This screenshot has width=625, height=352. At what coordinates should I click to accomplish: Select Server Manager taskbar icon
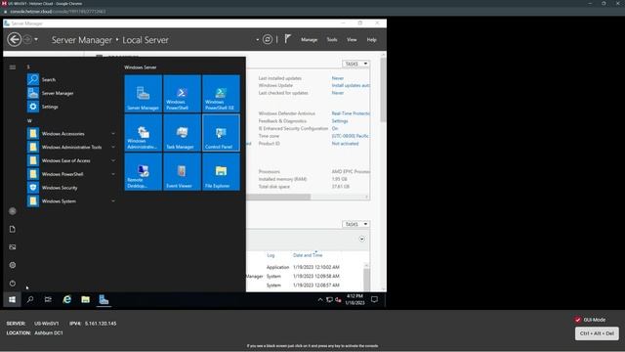click(104, 299)
